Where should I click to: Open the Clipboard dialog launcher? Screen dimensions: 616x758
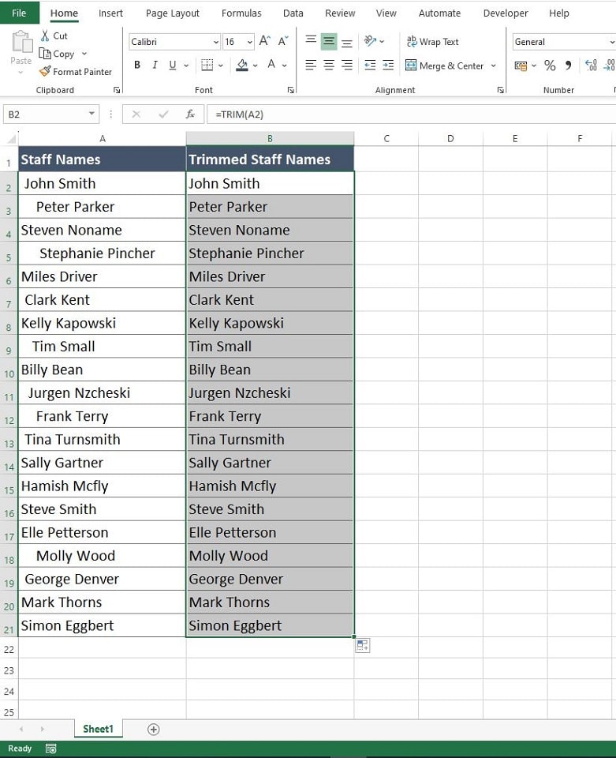tap(117, 90)
